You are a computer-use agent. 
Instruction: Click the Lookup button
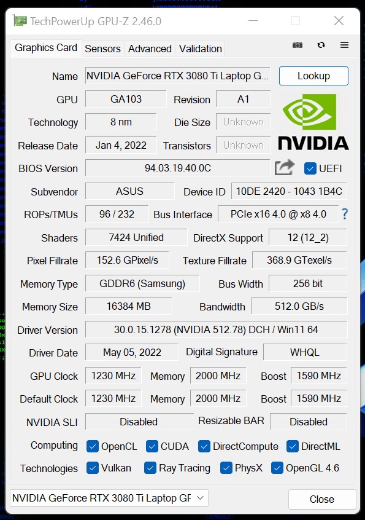tap(313, 76)
